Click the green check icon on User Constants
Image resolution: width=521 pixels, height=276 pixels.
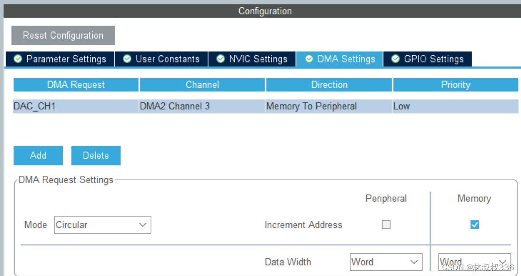pyautogui.click(x=127, y=59)
